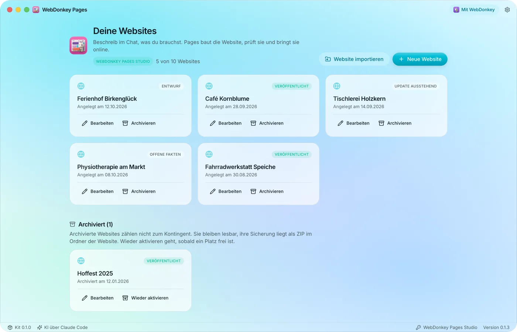Click the title bar WebDonkey Pages icon

(x=36, y=10)
